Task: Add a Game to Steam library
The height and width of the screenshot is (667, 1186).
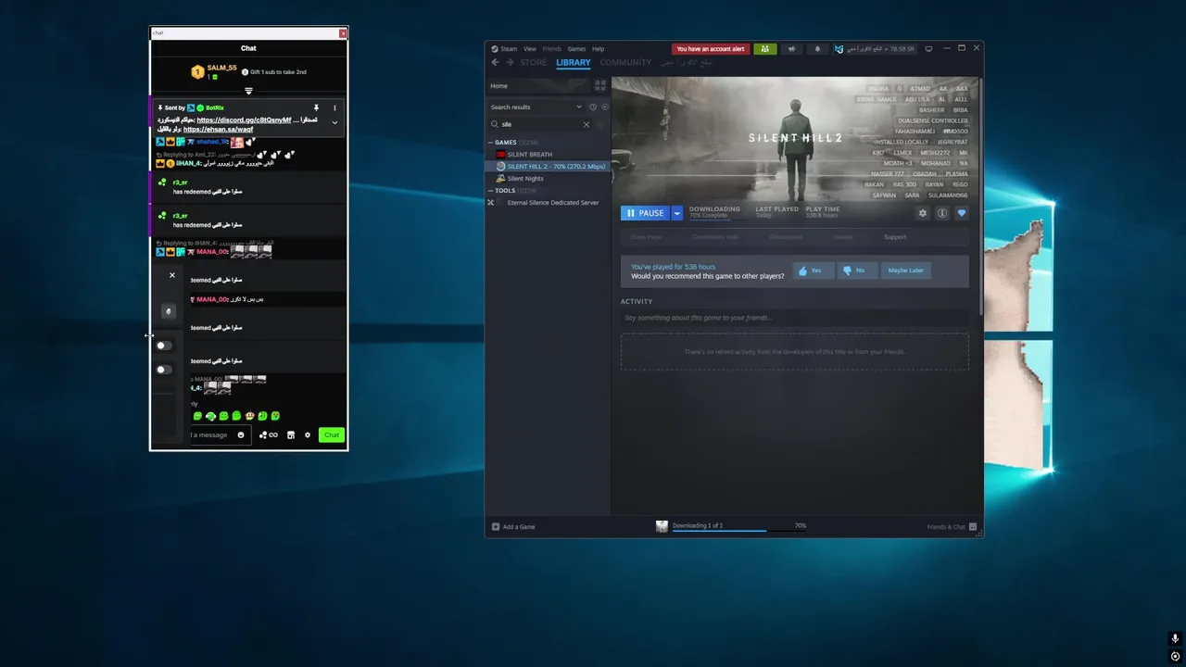Action: [x=513, y=527]
